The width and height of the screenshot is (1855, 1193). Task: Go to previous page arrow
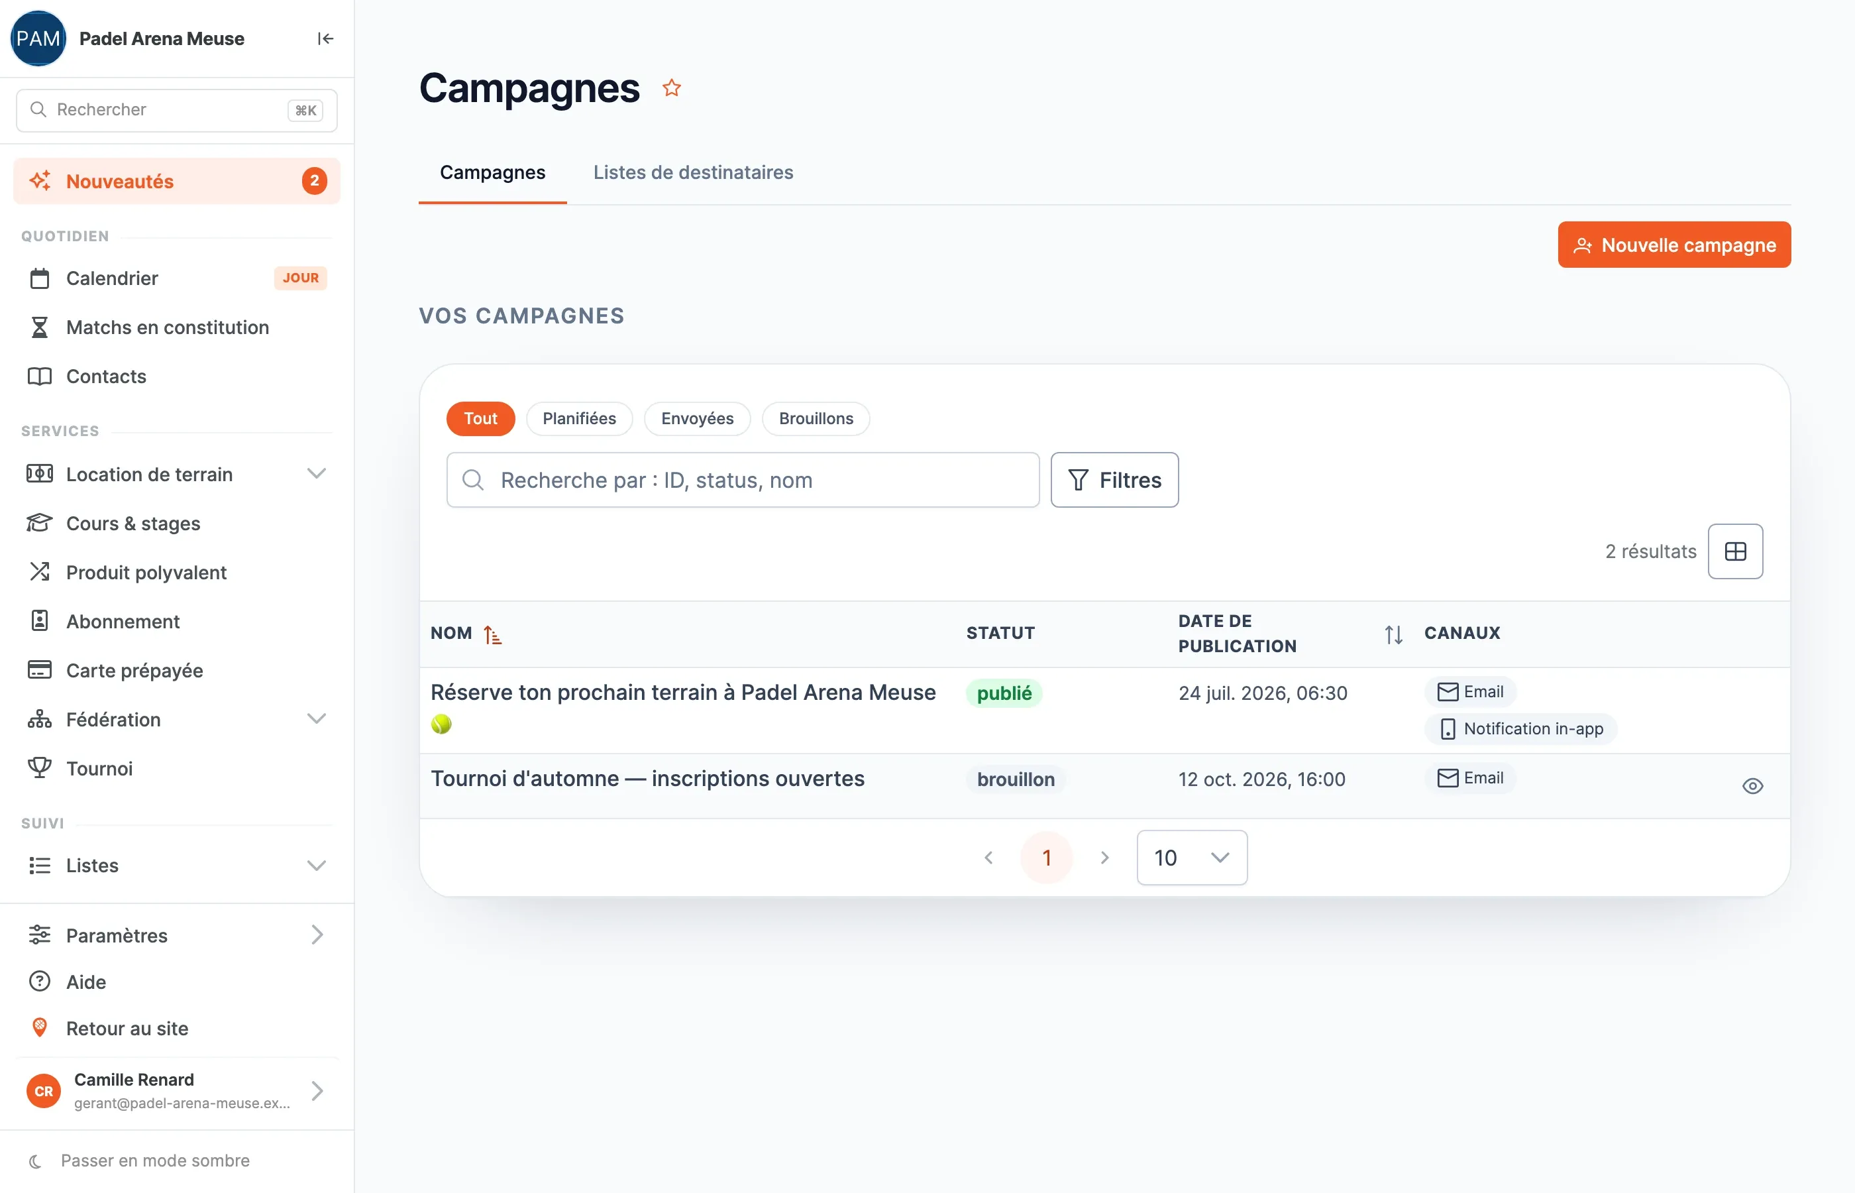(x=988, y=858)
